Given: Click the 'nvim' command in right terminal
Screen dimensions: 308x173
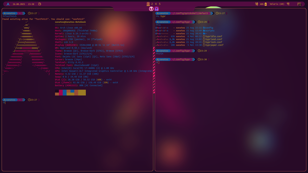Looking at the screenshot, I should point(160,54).
